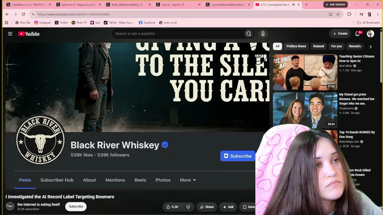Screen dimensions: 383x215
Task: Open the Facebook bookmark
Action: click(147, 22)
